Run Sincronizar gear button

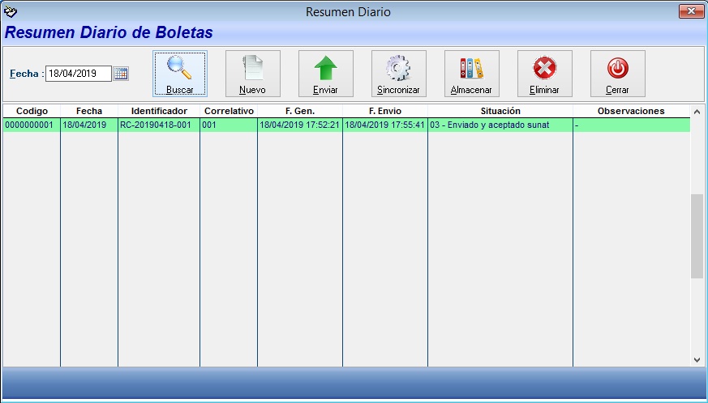click(399, 74)
